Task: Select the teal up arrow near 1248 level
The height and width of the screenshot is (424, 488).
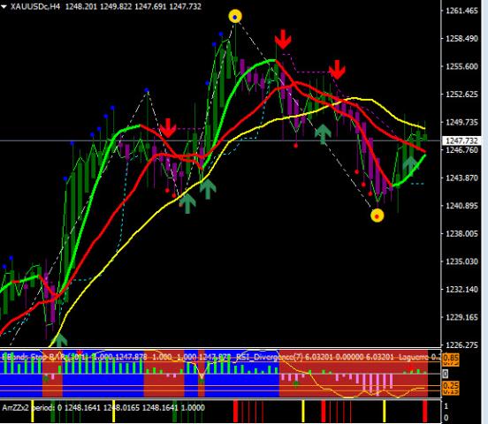Action: 323,134
